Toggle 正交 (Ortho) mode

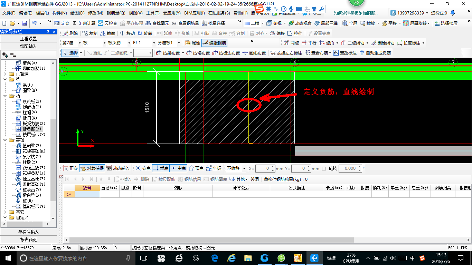(70, 168)
